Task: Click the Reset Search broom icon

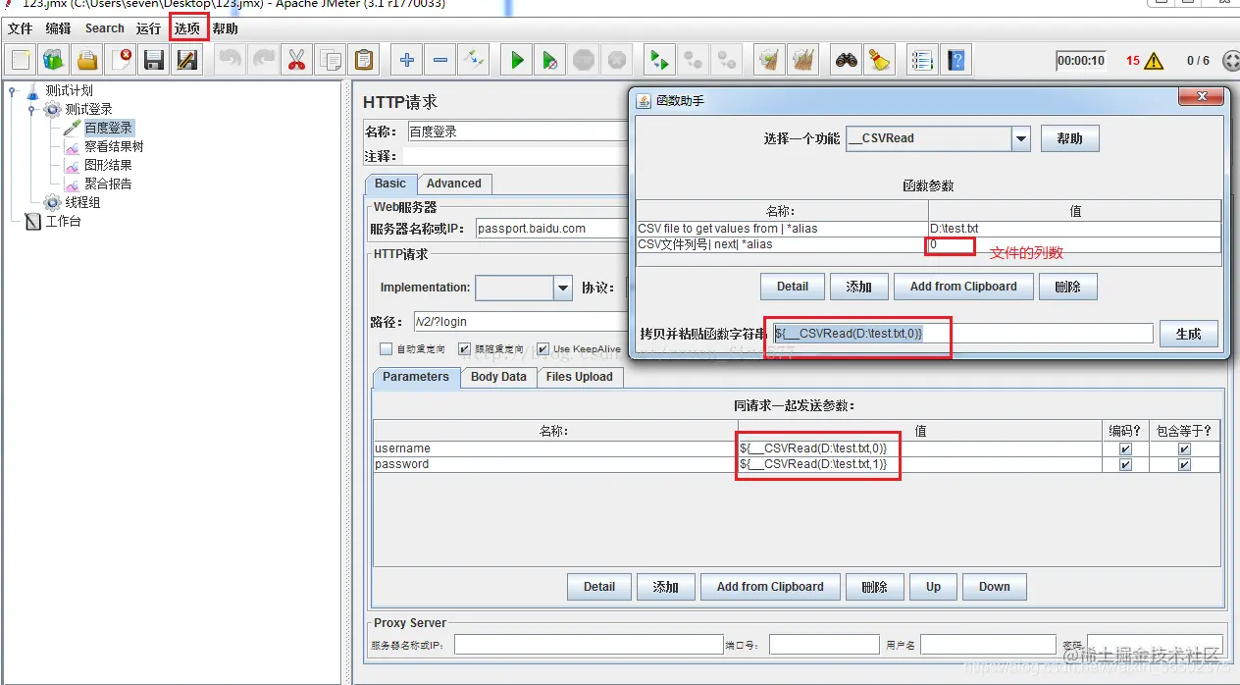Action: pyautogui.click(x=880, y=60)
